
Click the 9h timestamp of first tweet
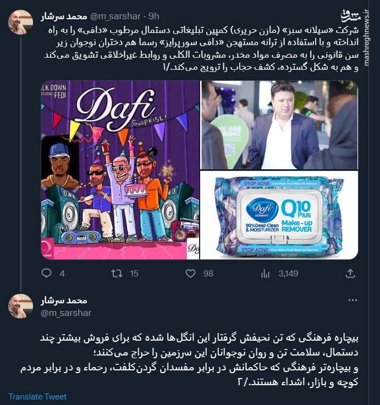(154, 16)
